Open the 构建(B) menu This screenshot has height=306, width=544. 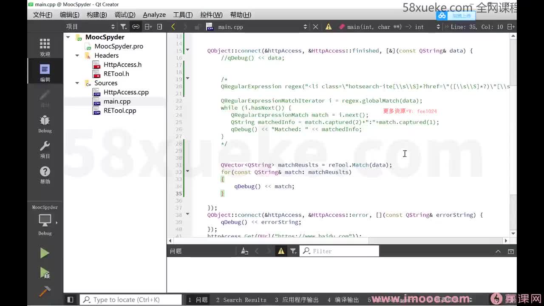[x=96, y=14]
